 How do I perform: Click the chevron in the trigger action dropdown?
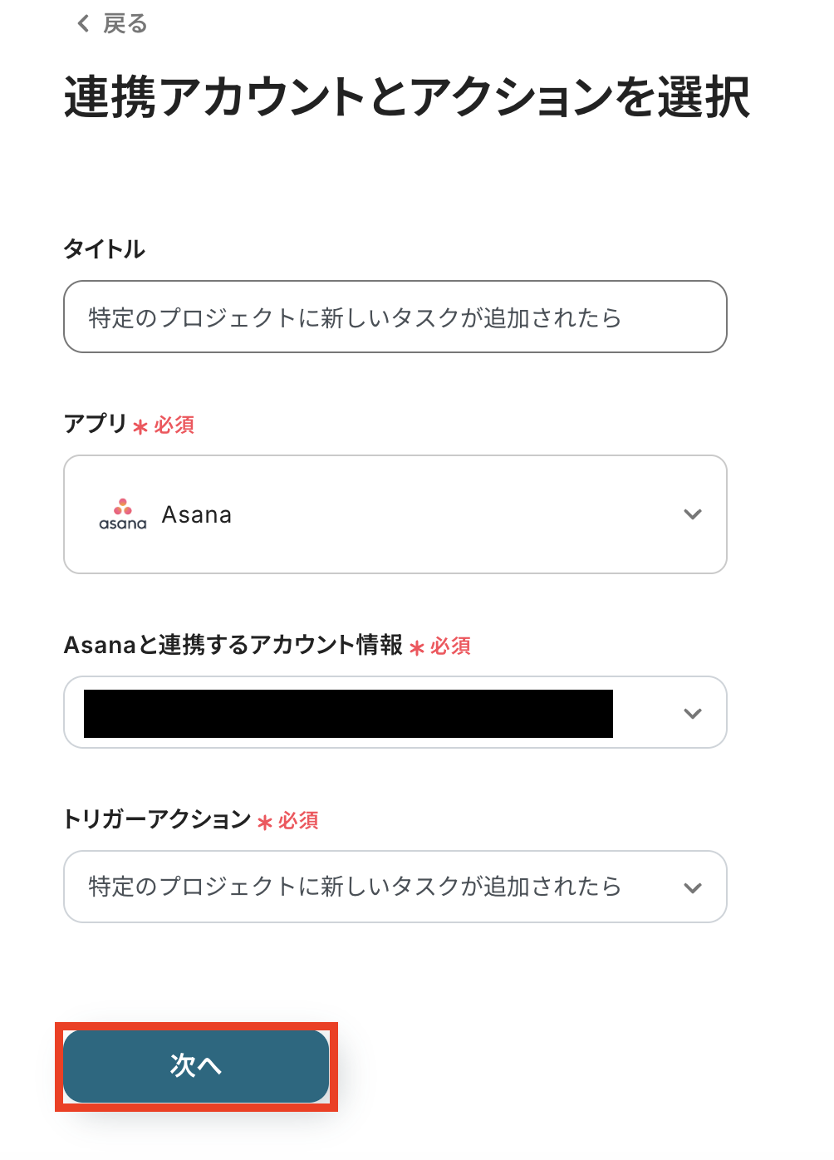693,887
